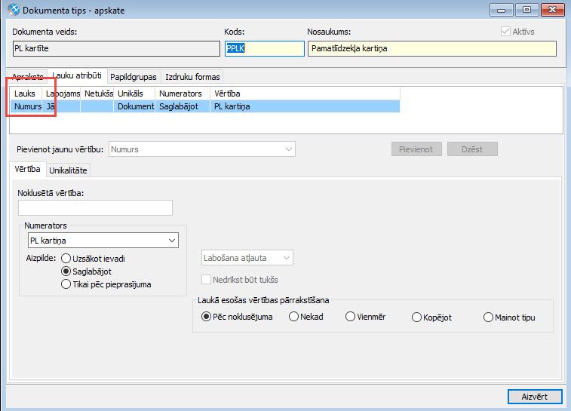The height and width of the screenshot is (411, 571).
Task: Select Uzsākot ievadi radio option
Action: point(66,259)
